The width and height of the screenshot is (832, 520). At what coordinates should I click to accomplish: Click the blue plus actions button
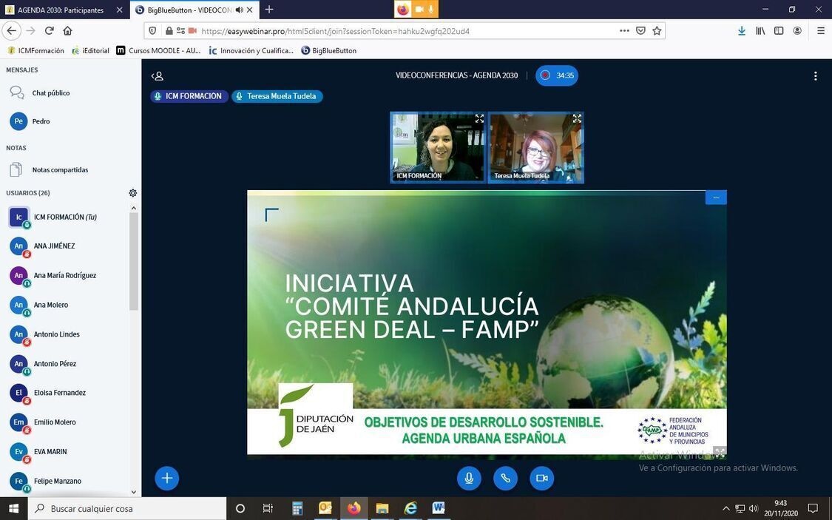click(166, 478)
